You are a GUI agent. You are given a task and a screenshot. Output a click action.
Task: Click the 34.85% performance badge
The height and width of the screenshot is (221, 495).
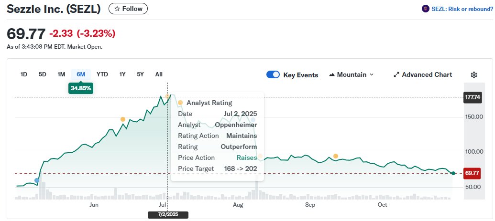pyautogui.click(x=81, y=88)
